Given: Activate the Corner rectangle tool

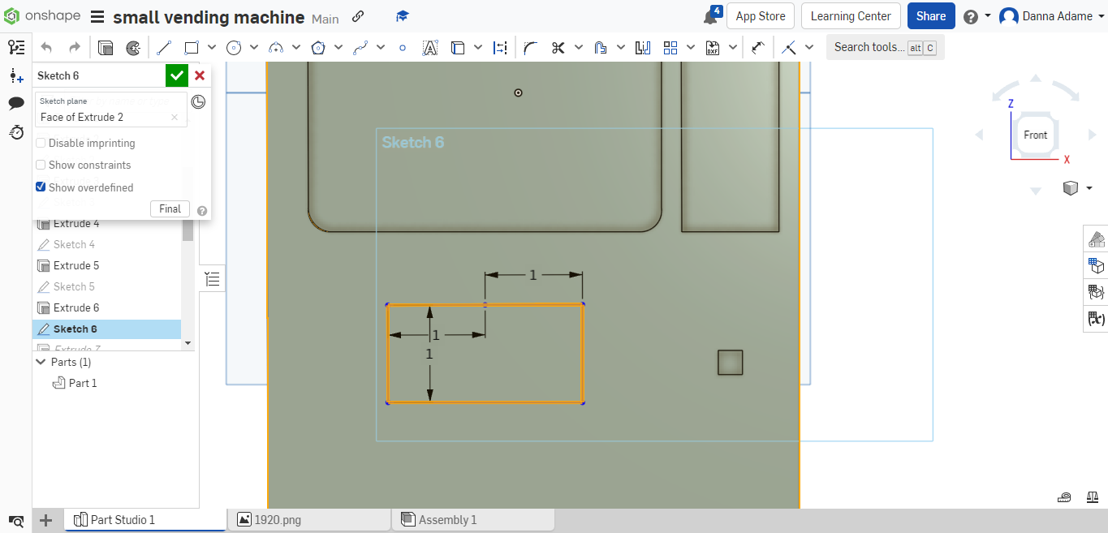Looking at the screenshot, I should [x=190, y=47].
